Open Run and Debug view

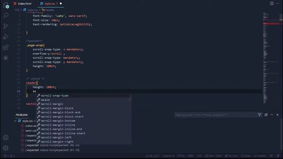pyautogui.click(x=6, y=37)
